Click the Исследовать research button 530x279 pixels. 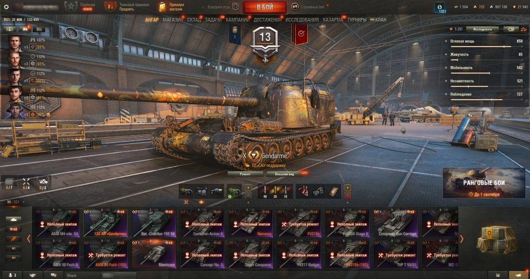[483, 29]
